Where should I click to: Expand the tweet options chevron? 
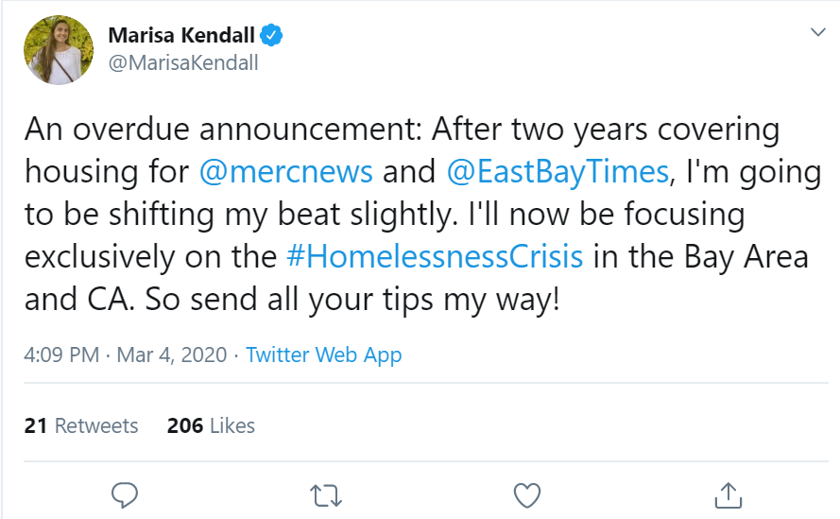point(818,32)
